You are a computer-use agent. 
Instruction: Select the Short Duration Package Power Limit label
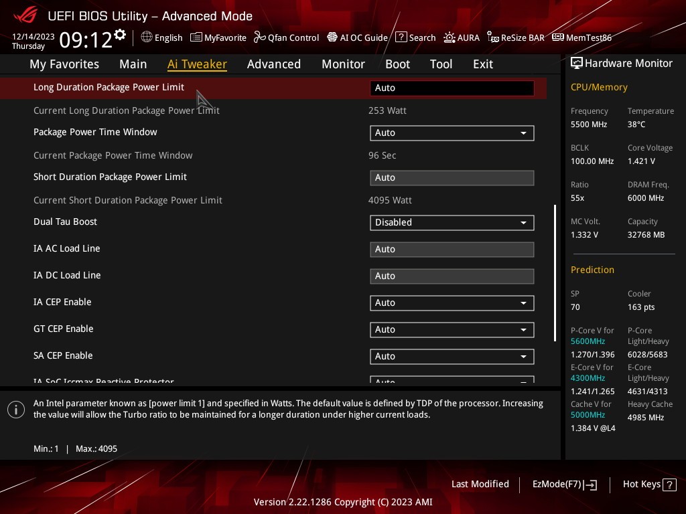pyautogui.click(x=110, y=177)
